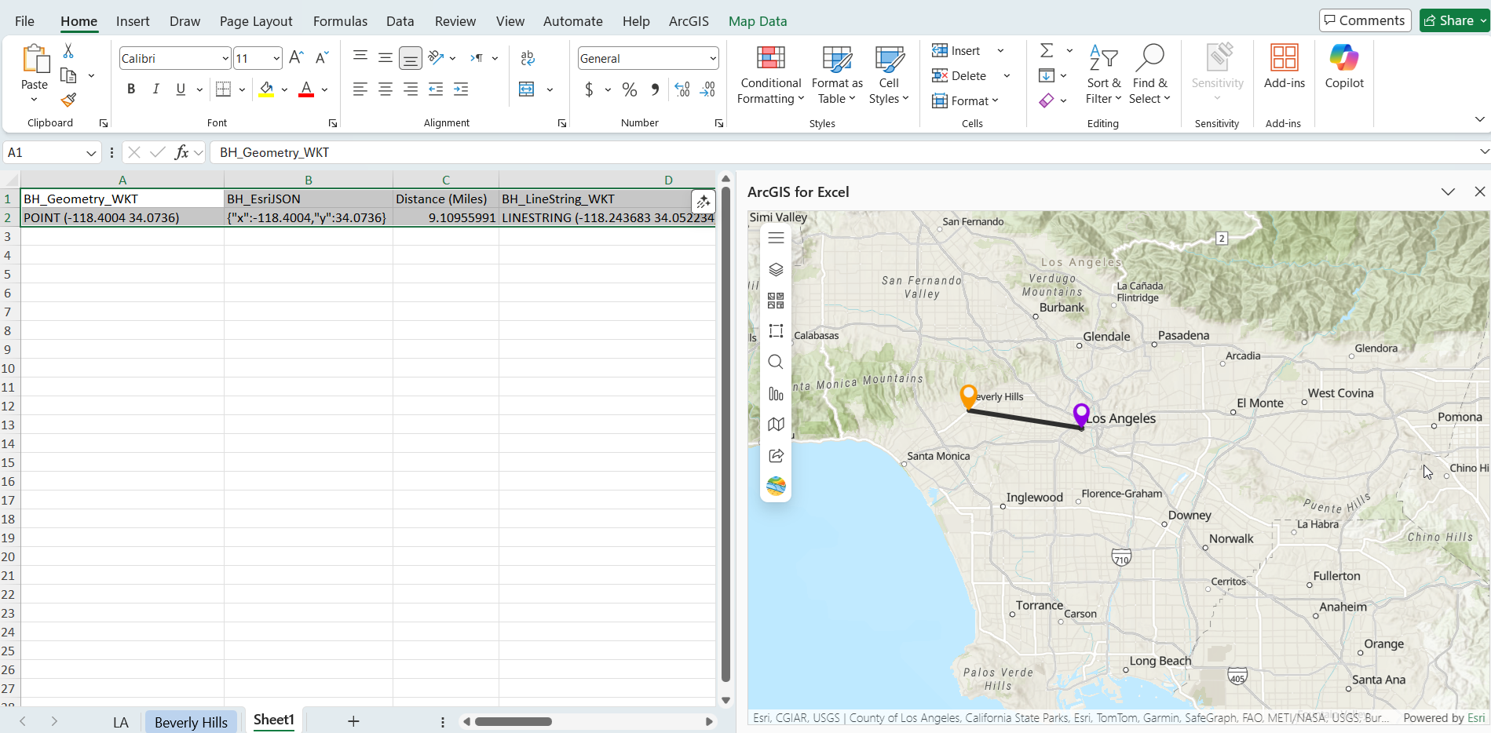
Task: Click the Paste button
Action: pyautogui.click(x=35, y=66)
